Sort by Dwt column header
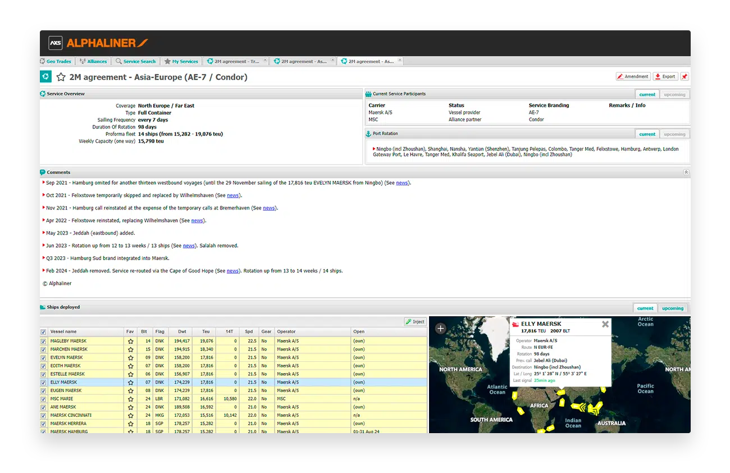 click(x=180, y=331)
